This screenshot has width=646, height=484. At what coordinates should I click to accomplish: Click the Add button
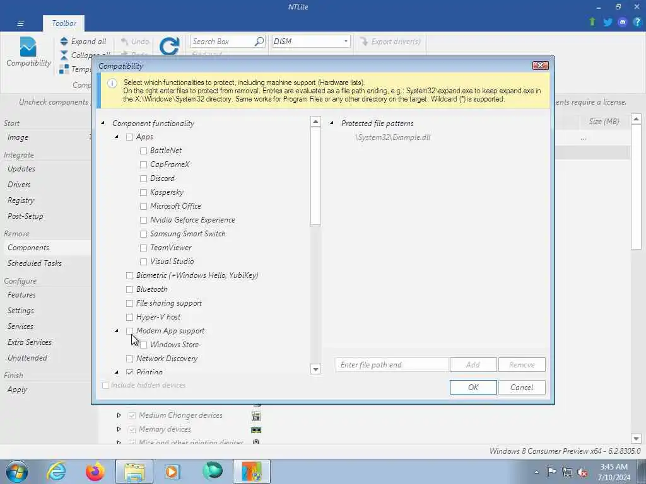click(x=473, y=365)
